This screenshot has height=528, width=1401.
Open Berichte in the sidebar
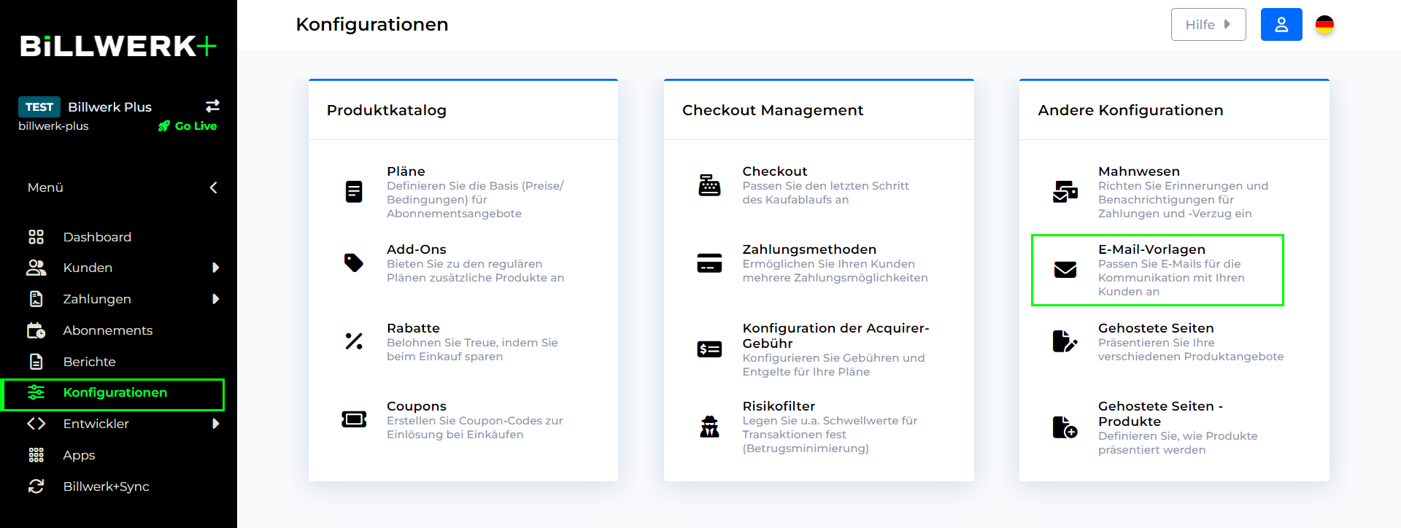89,362
